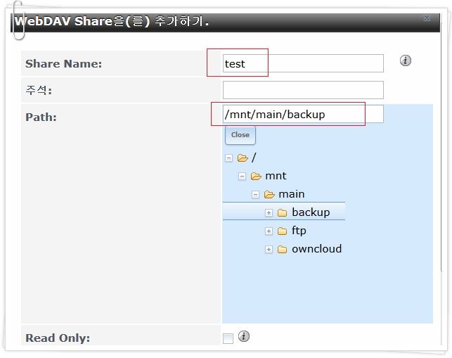Click the Share Name input field

point(303,63)
